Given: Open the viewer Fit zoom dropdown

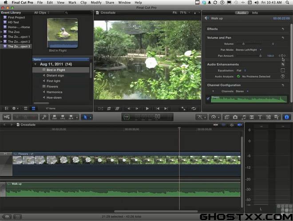Looking at the screenshot, I should [x=182, y=12].
